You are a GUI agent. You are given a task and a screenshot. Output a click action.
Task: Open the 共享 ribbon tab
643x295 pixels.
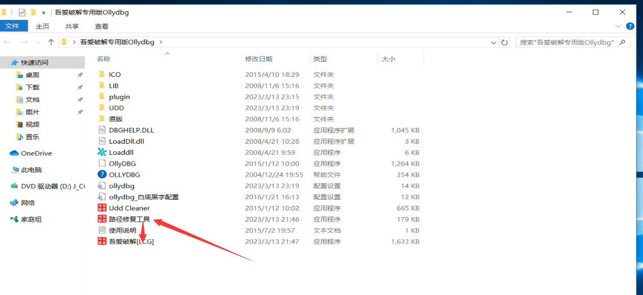click(72, 26)
